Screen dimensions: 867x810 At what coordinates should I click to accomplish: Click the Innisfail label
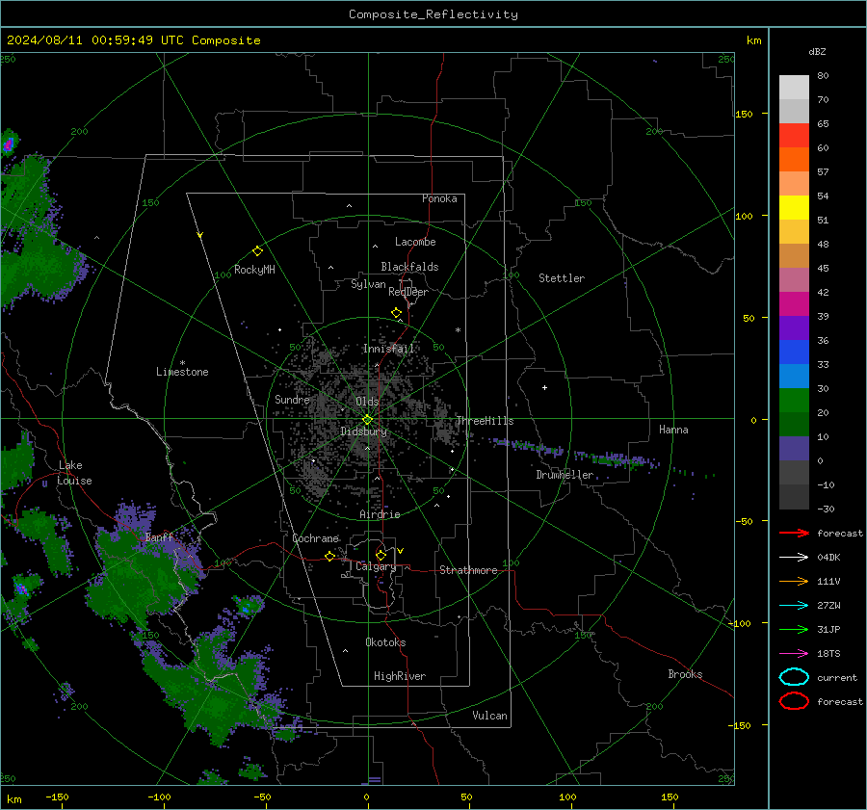(x=388, y=349)
